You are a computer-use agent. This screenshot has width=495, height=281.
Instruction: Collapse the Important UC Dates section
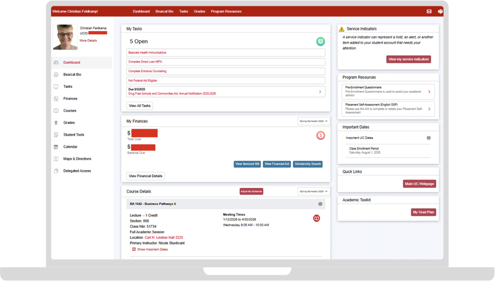tap(428, 138)
